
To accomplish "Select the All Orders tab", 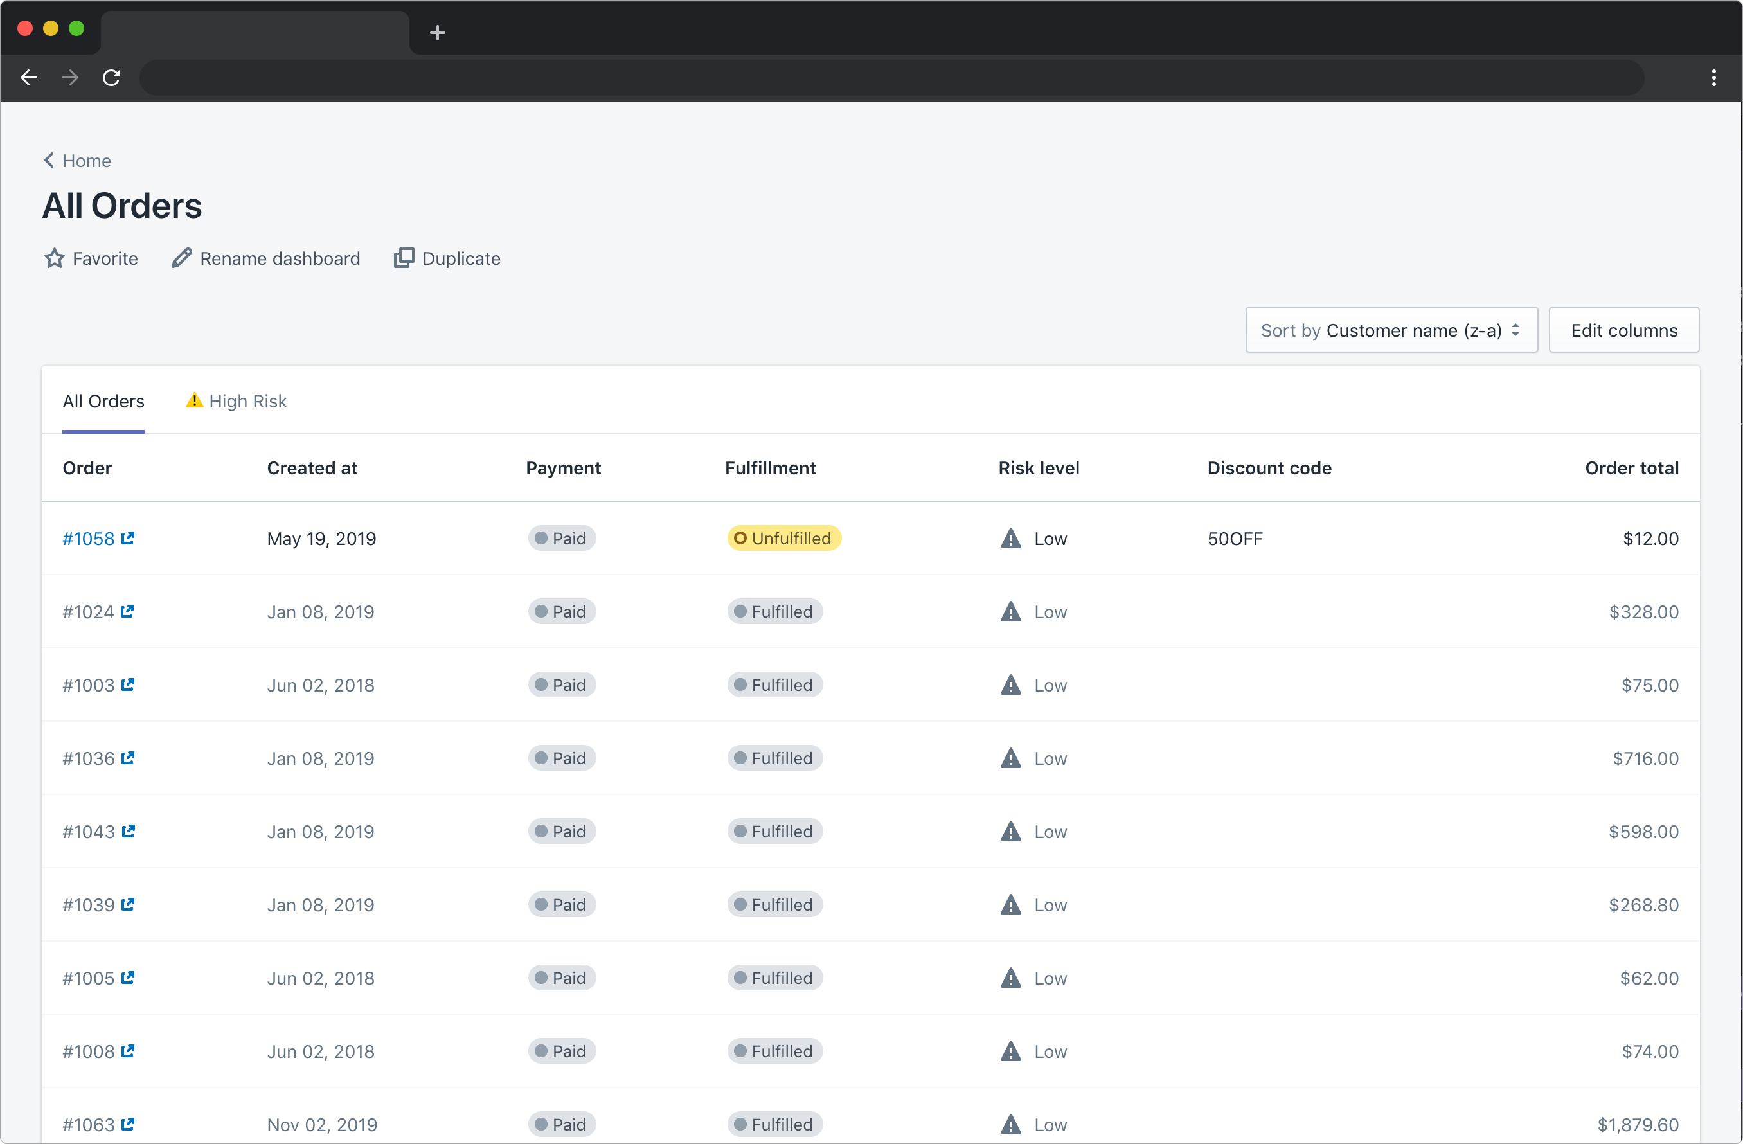I will 103,401.
